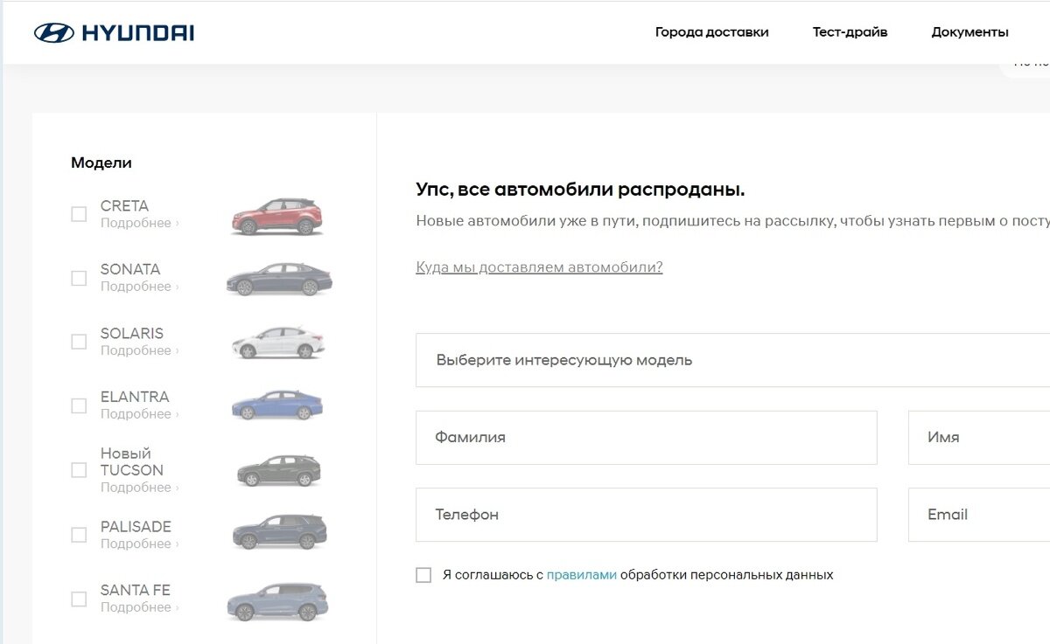Check the Новый TUCSON model checkbox
The image size is (1050, 644).
tap(79, 470)
